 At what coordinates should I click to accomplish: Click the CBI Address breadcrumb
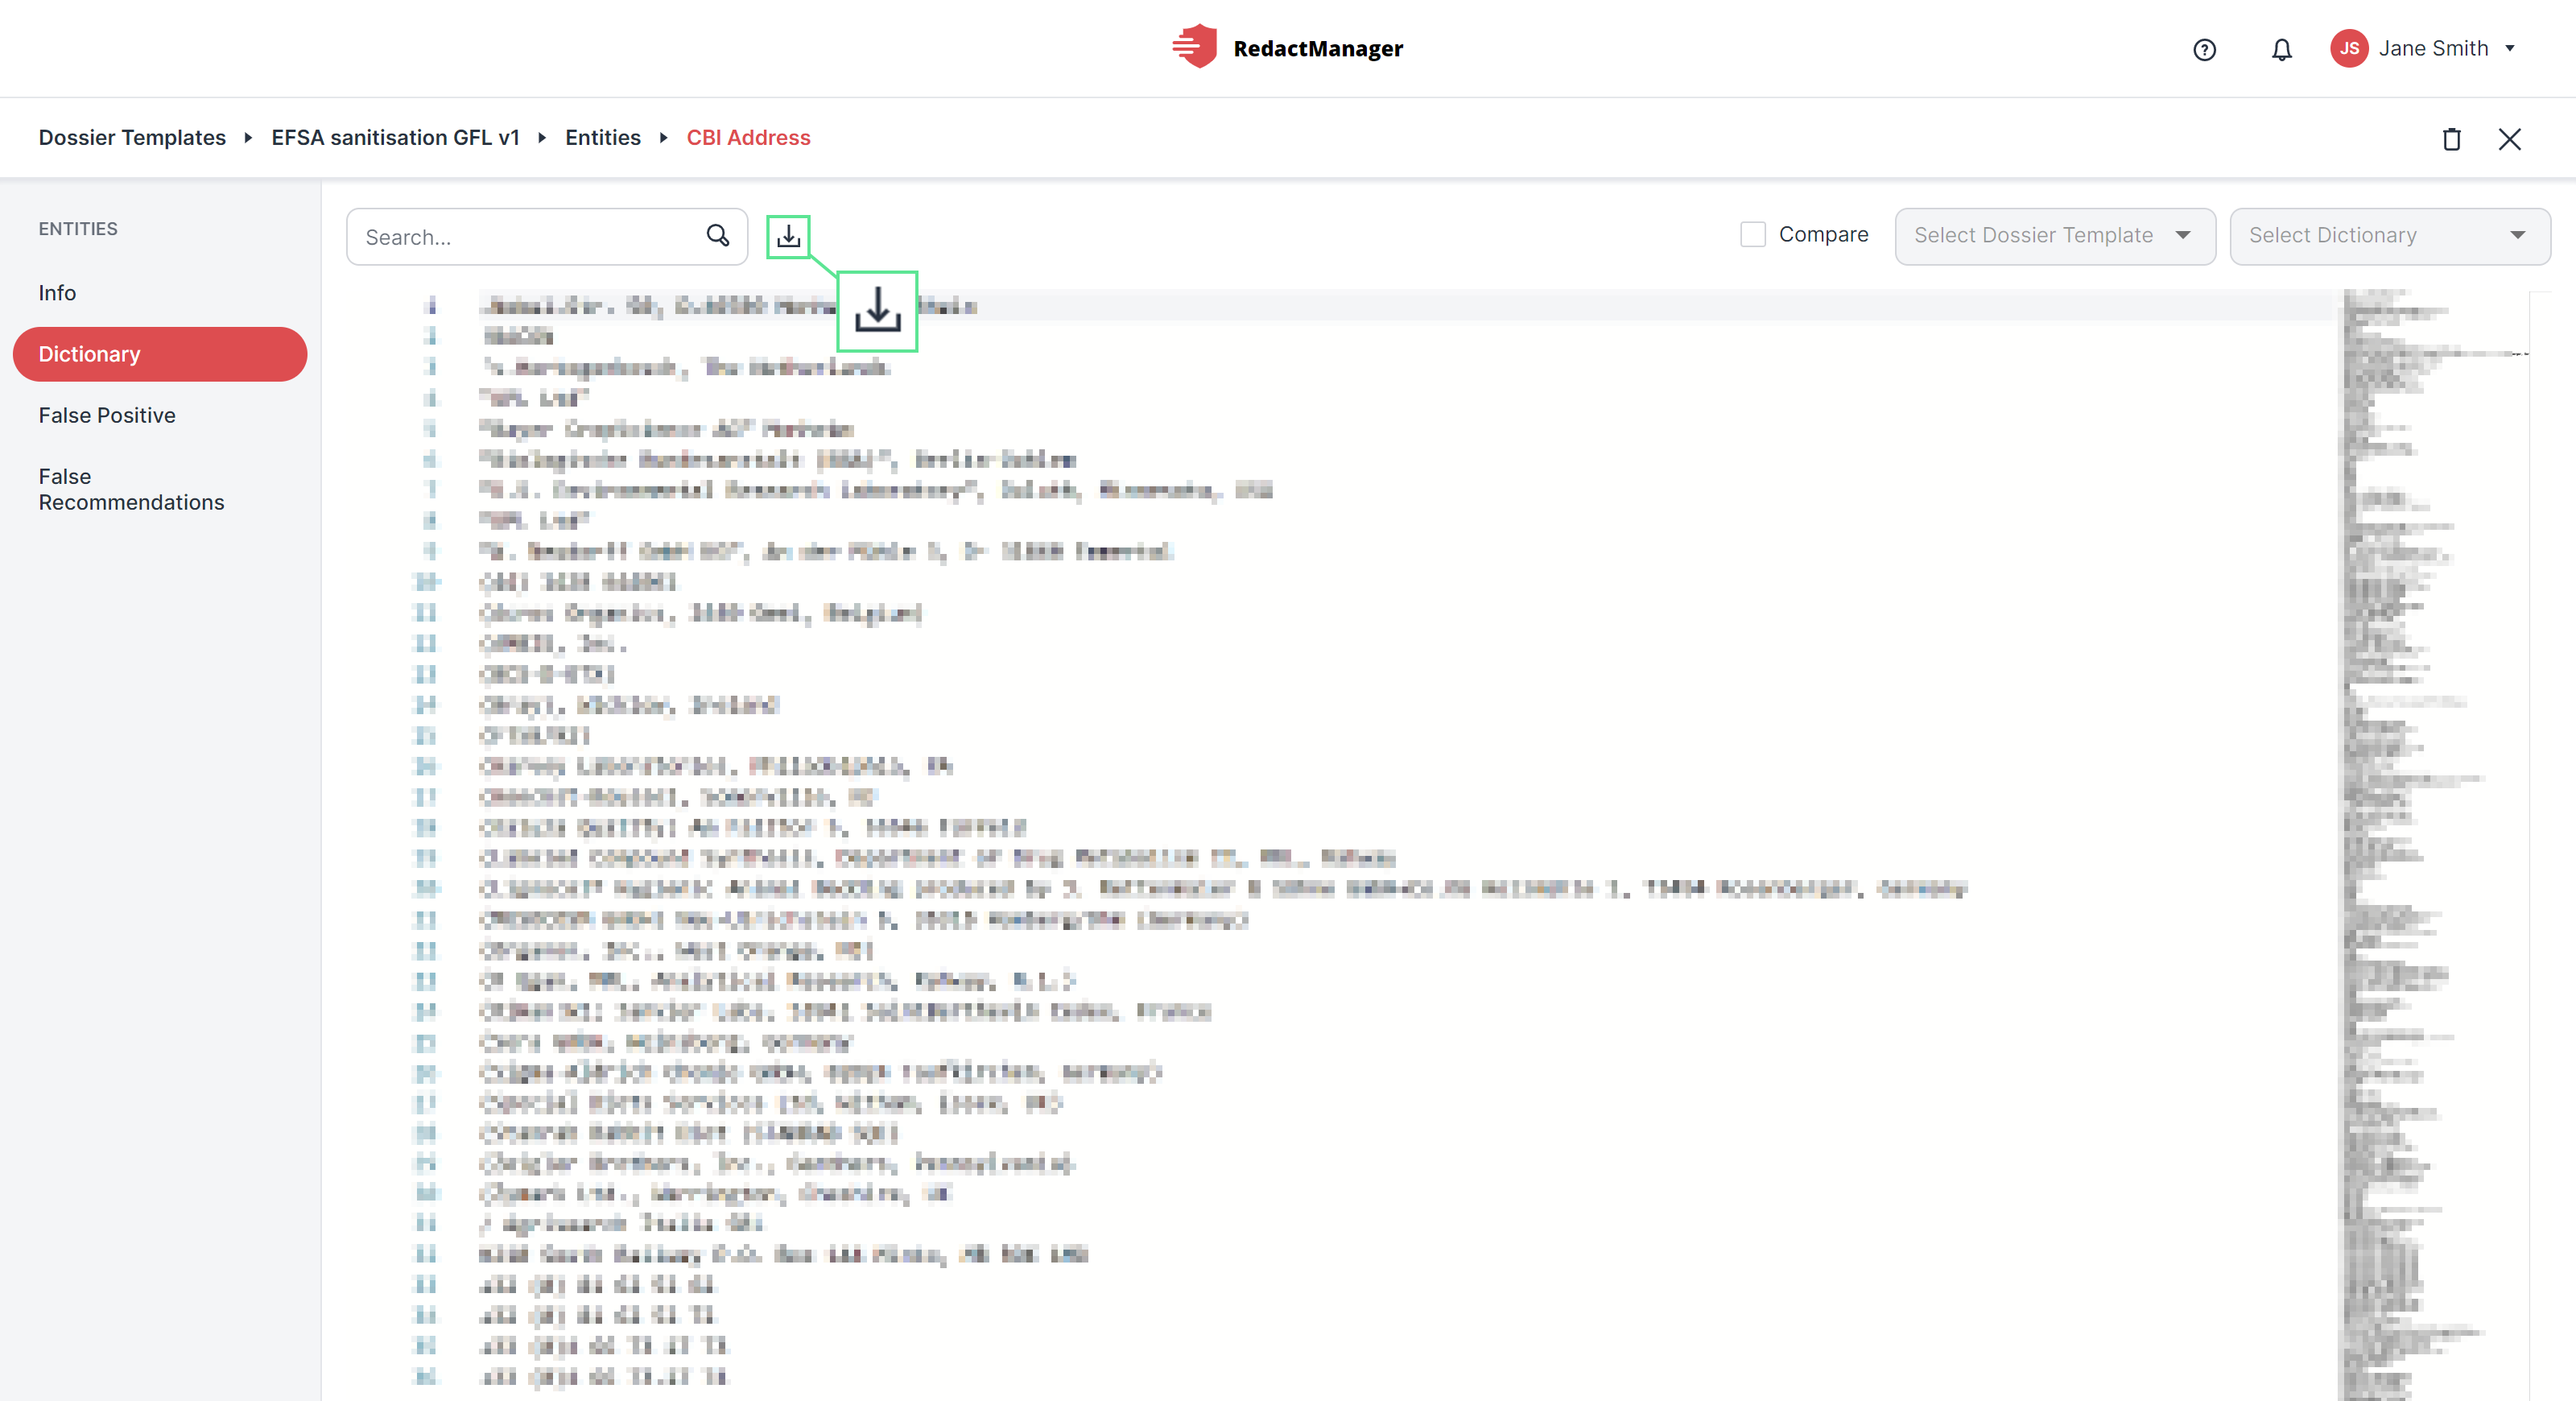pyautogui.click(x=748, y=138)
